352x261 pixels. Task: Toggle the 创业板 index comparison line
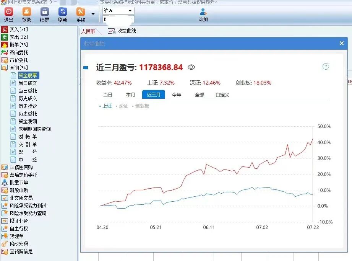coord(141,106)
